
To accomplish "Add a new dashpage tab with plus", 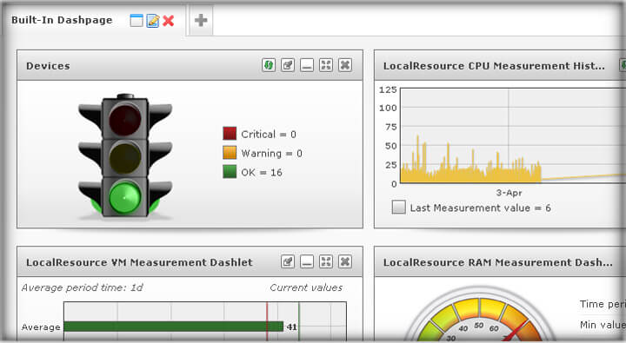I will click(x=201, y=20).
